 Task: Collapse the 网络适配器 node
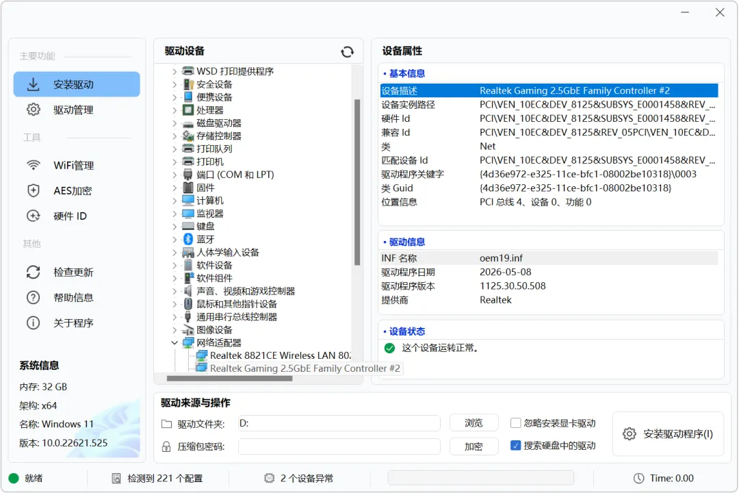pyautogui.click(x=174, y=342)
